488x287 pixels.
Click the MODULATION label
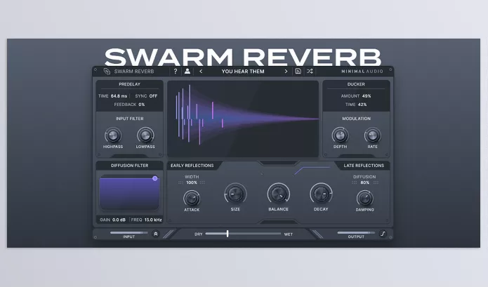point(357,119)
